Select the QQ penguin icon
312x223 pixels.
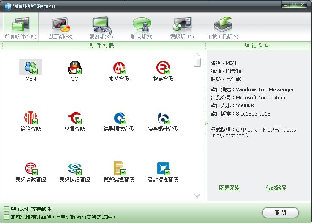point(74,67)
